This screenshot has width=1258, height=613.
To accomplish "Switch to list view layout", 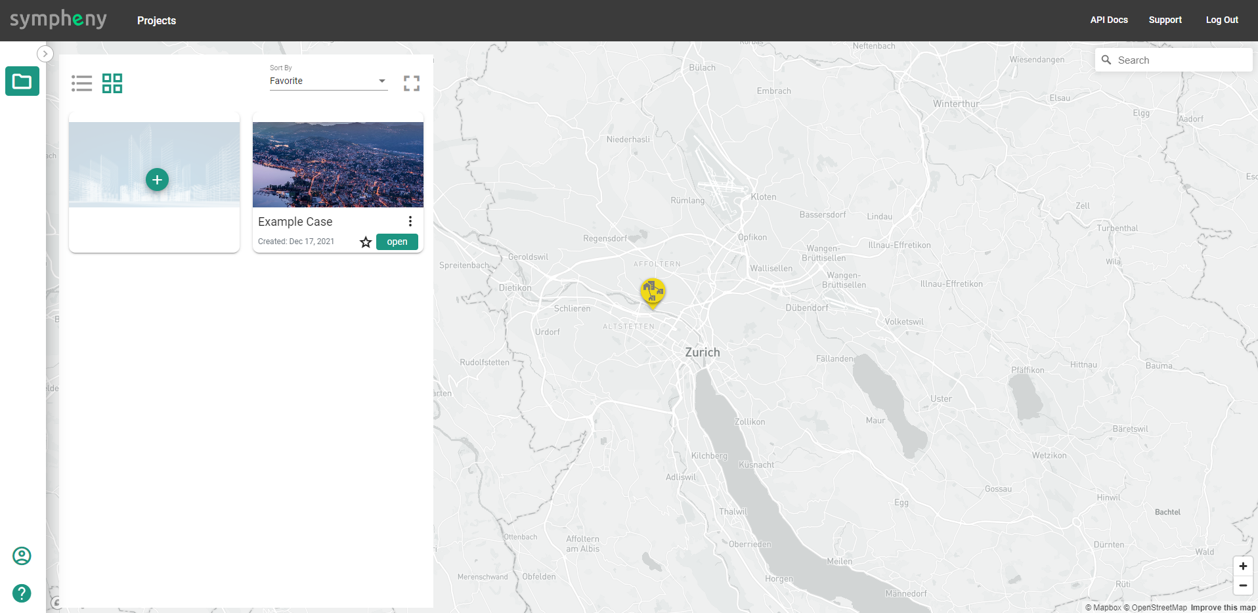I will pyautogui.click(x=81, y=83).
